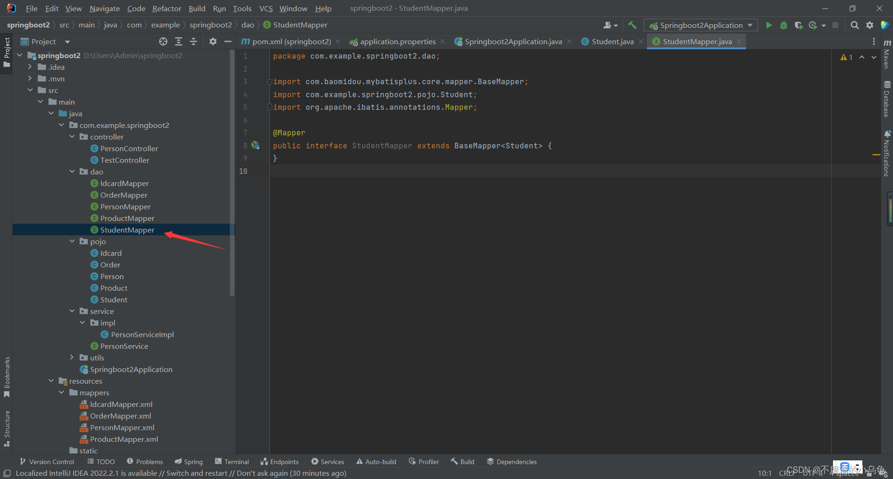Open the Notifications side panel
Viewport: 893px width, 479px height.
[x=887, y=153]
